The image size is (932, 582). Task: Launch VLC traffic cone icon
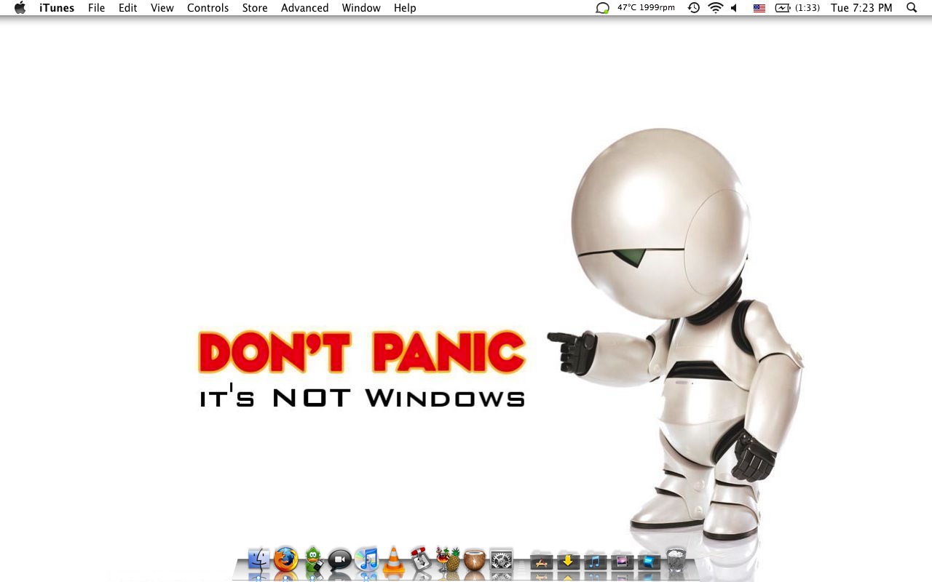click(x=394, y=559)
